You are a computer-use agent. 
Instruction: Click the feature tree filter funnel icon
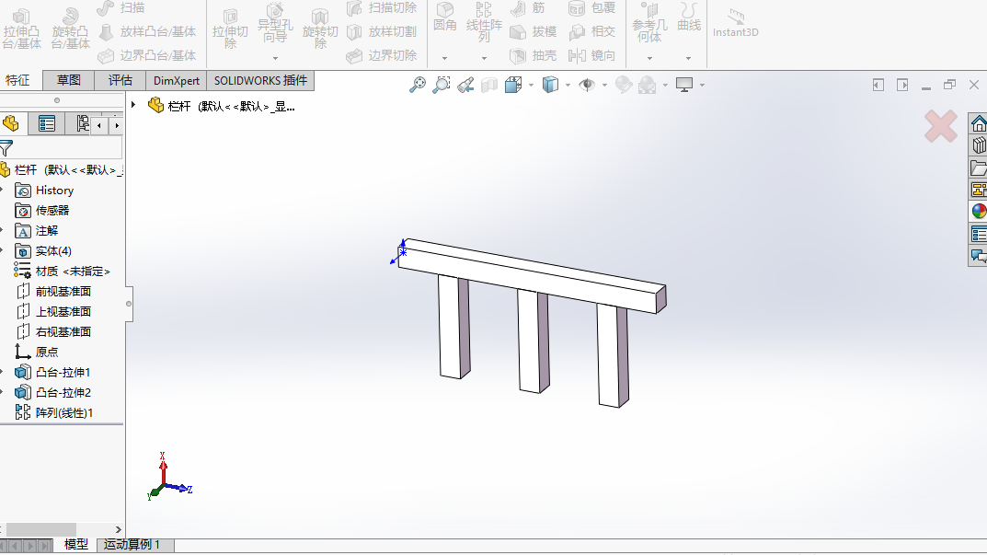[x=6, y=149]
